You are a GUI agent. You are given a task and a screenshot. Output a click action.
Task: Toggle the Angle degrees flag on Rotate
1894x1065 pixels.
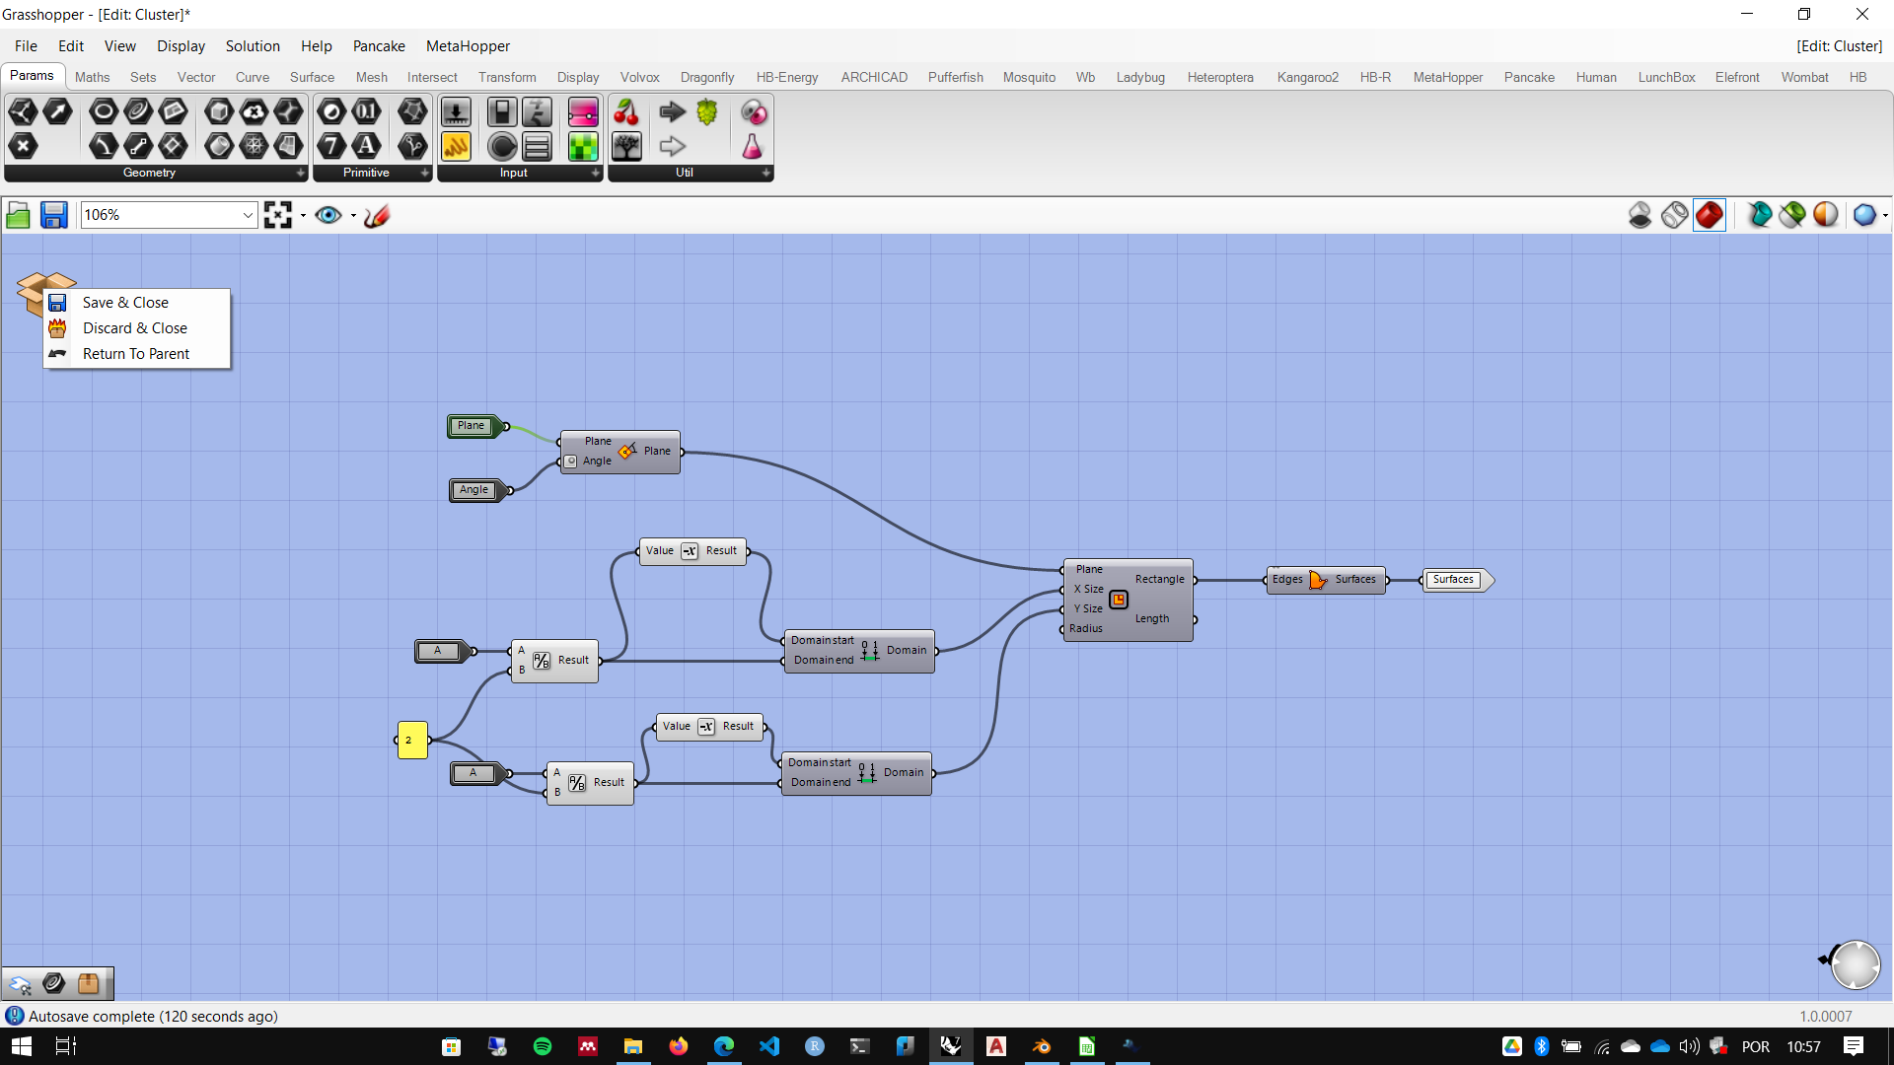click(x=571, y=461)
